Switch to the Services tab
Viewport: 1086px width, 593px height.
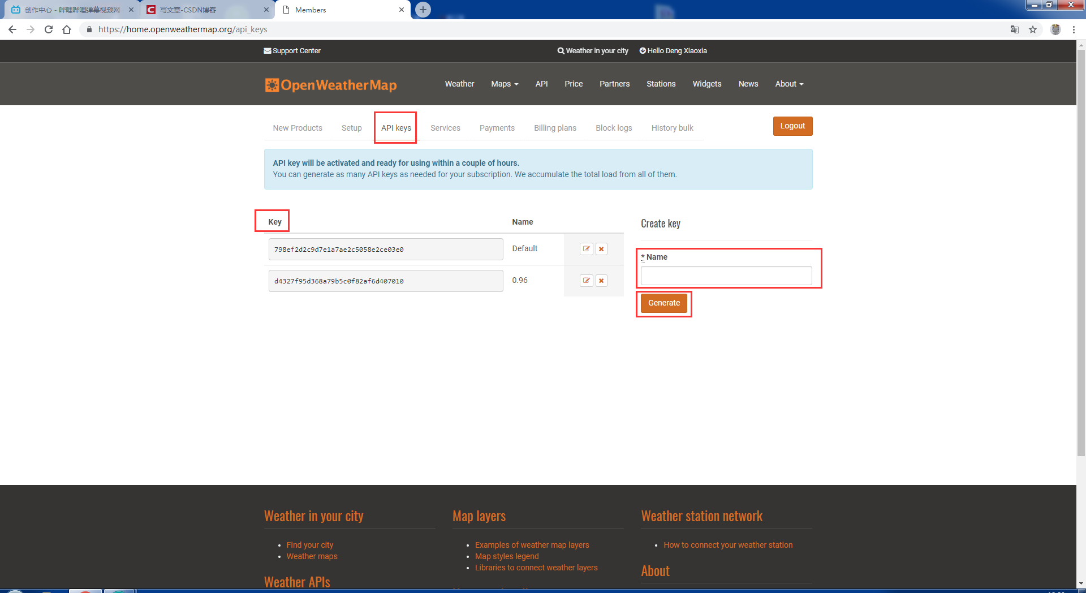(445, 128)
